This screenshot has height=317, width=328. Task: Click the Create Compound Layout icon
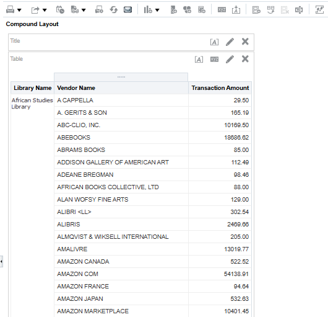(256, 10)
